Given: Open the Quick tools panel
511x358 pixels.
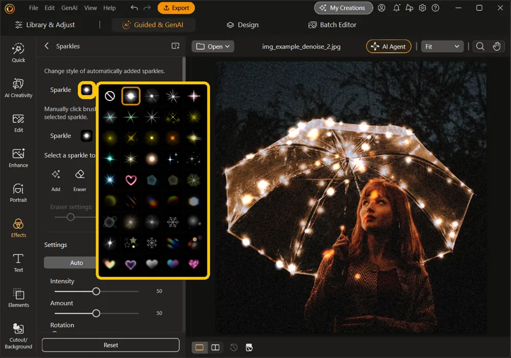Looking at the screenshot, I should tap(18, 53).
